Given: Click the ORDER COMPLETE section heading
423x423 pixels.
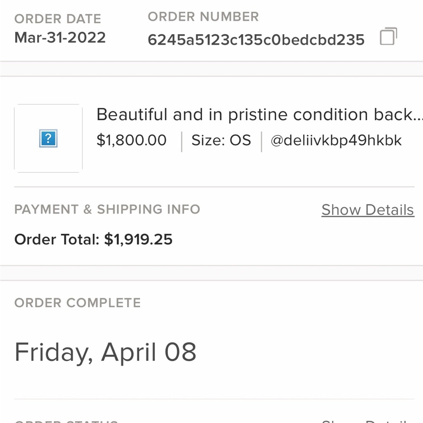Looking at the screenshot, I should point(77,303).
